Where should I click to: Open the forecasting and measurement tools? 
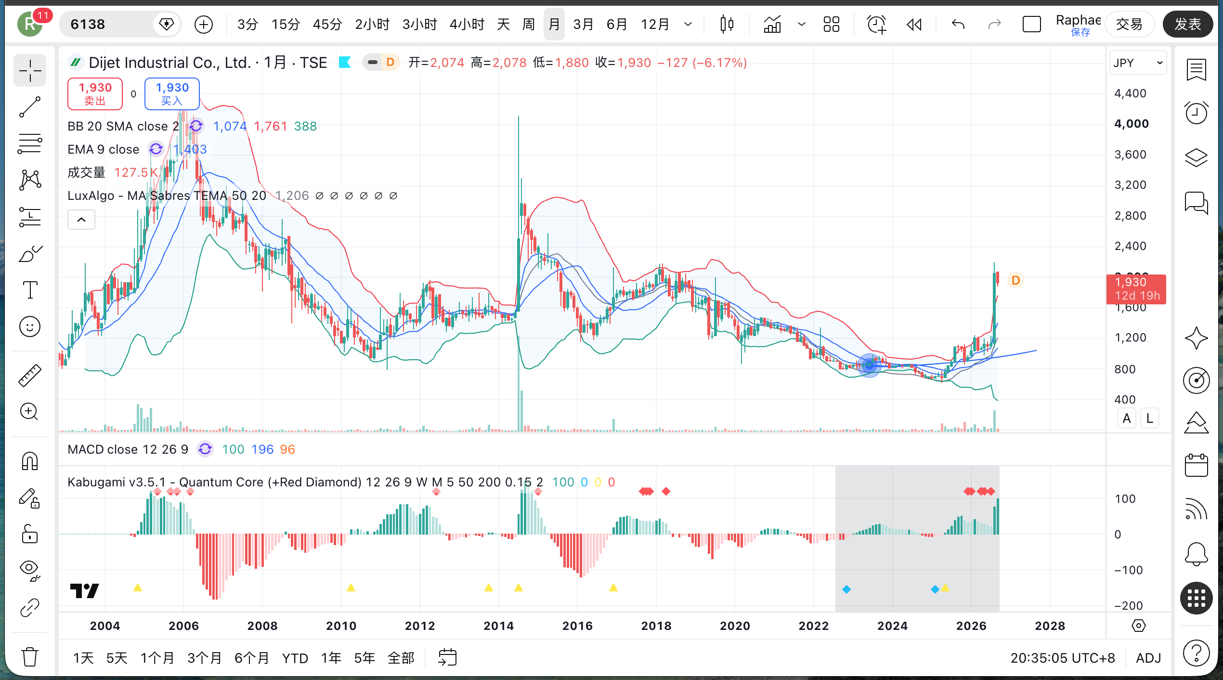click(x=30, y=217)
